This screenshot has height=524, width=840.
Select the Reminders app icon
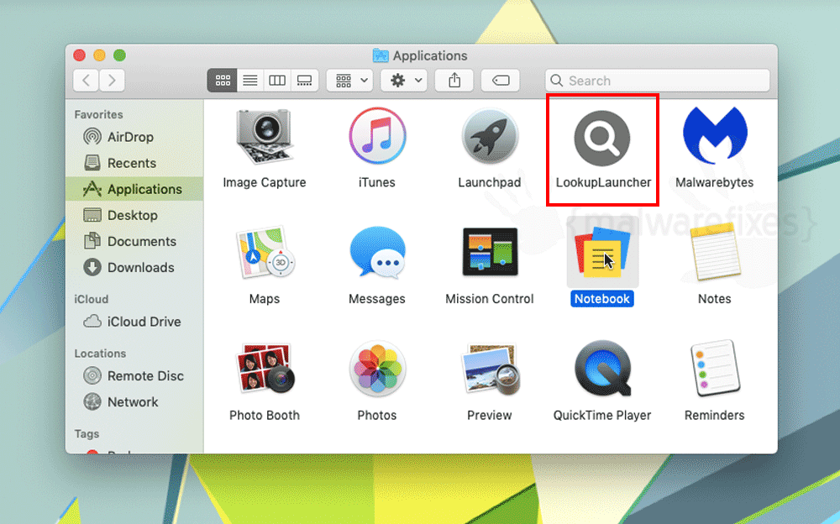pos(715,369)
